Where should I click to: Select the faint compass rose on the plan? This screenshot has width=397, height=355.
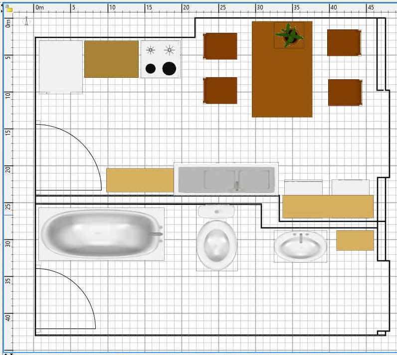(26, 21)
